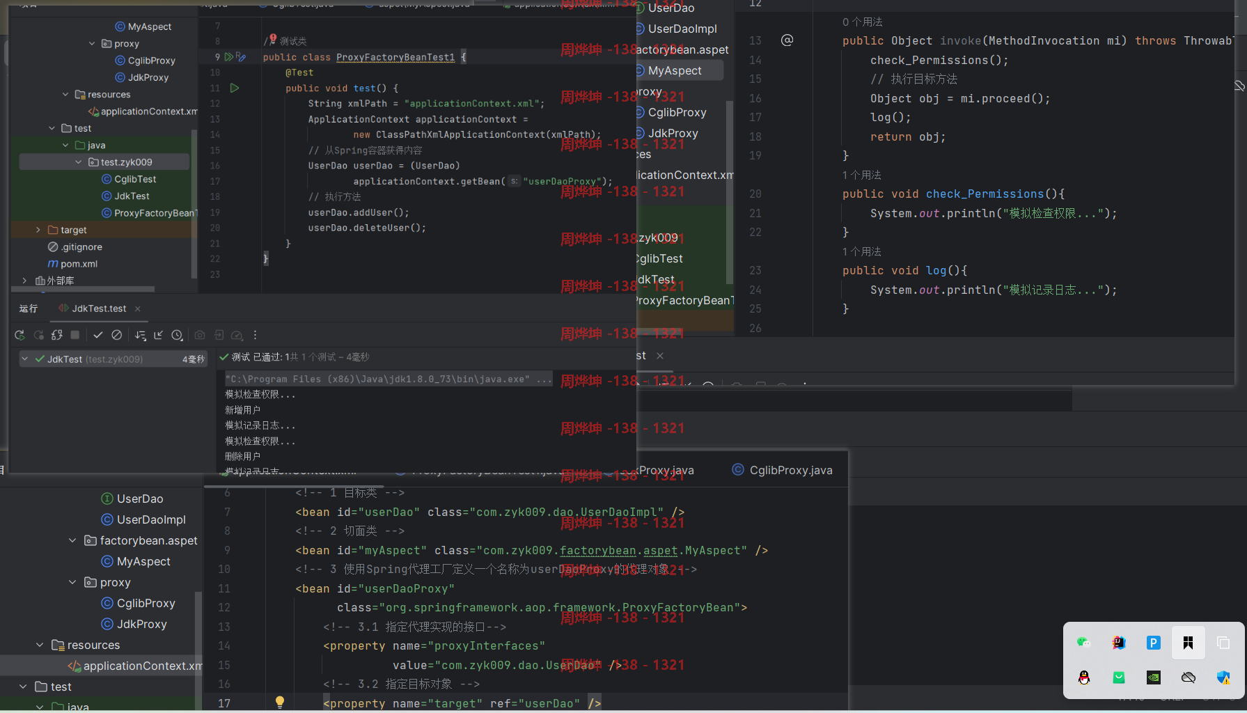Viewport: 1247px width, 713px height.
Task: Click the Windows Security shield tray icon
Action: pos(1223,677)
